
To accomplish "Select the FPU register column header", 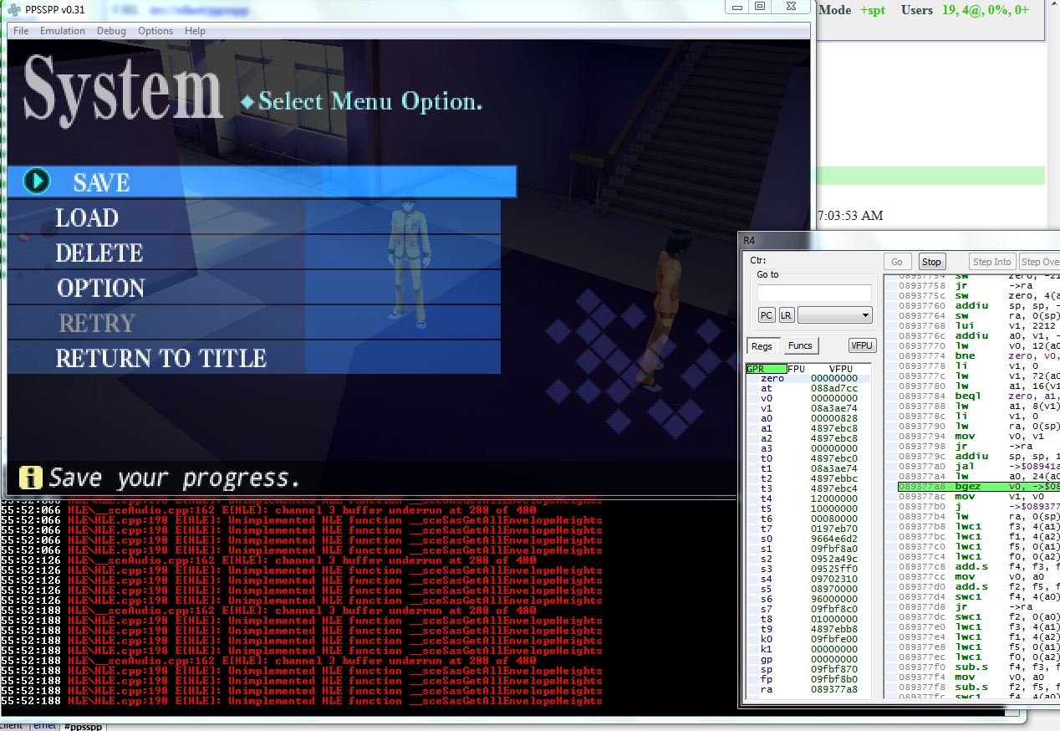I will [x=798, y=368].
